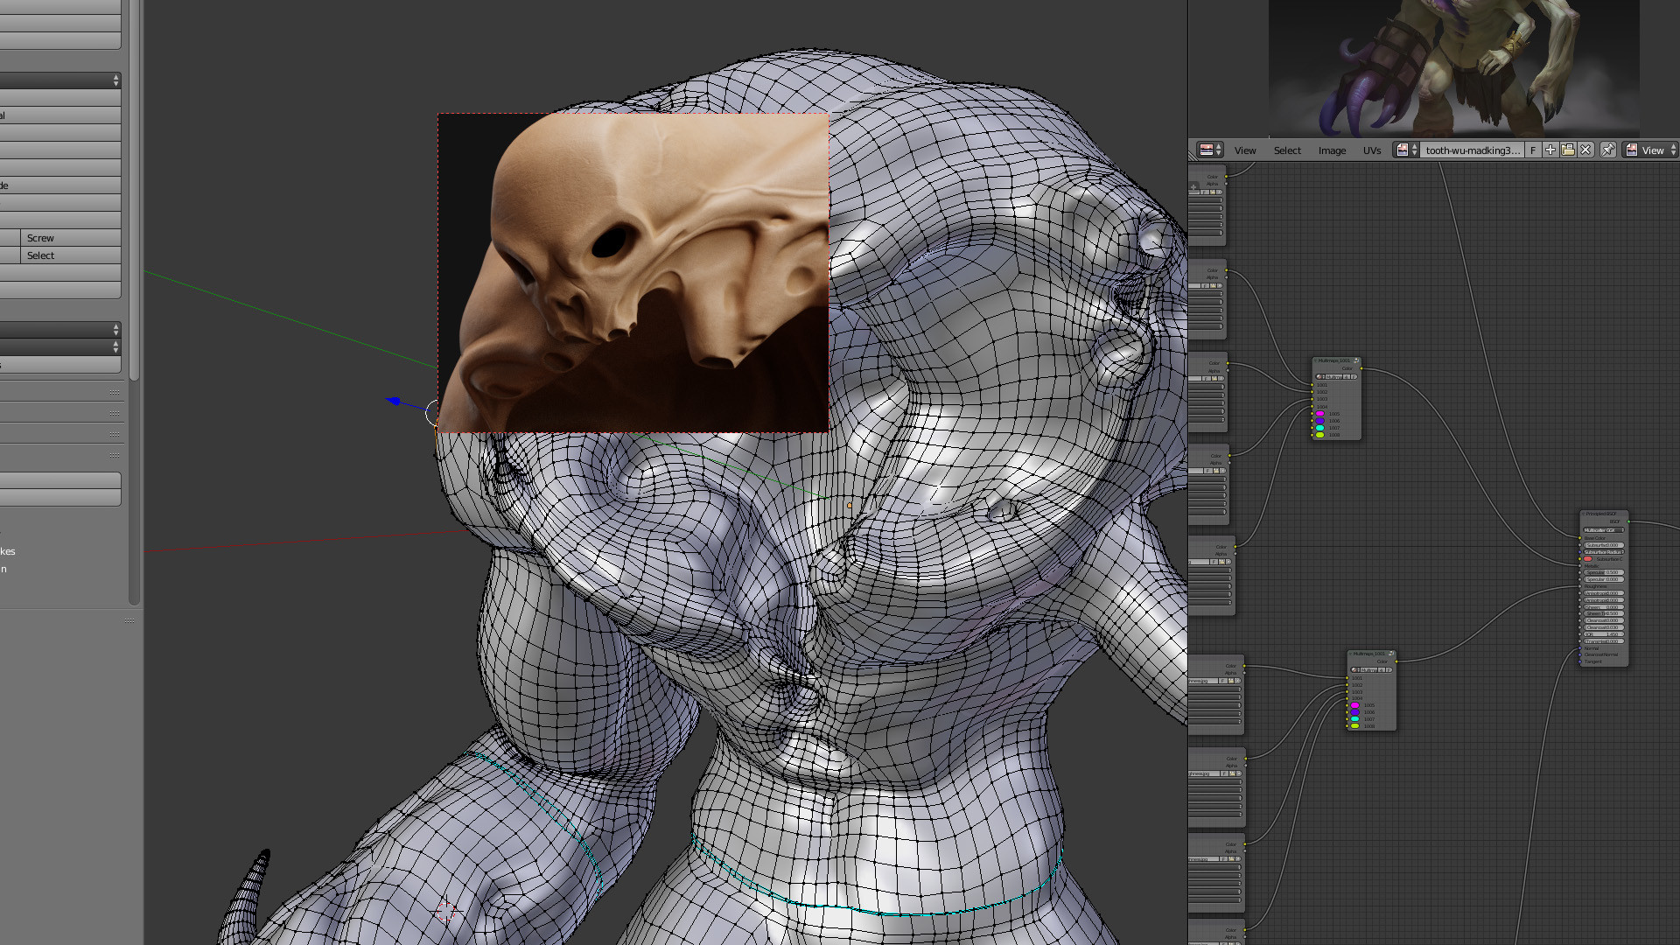Click the tooth-wu-madking image name field
This screenshot has width=1680, height=945.
pyautogui.click(x=1473, y=150)
